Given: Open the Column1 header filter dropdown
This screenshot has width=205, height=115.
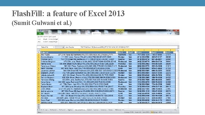Looking at the screenshot, I should pos(117,53).
